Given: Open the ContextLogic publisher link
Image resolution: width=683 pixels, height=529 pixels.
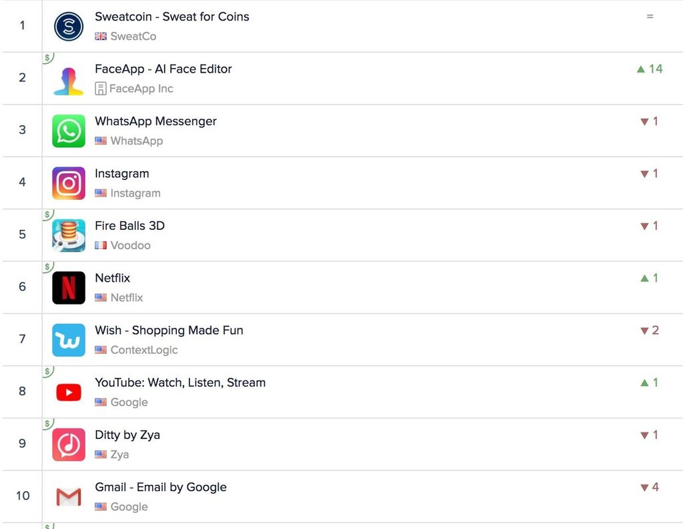Looking at the screenshot, I should (x=143, y=350).
